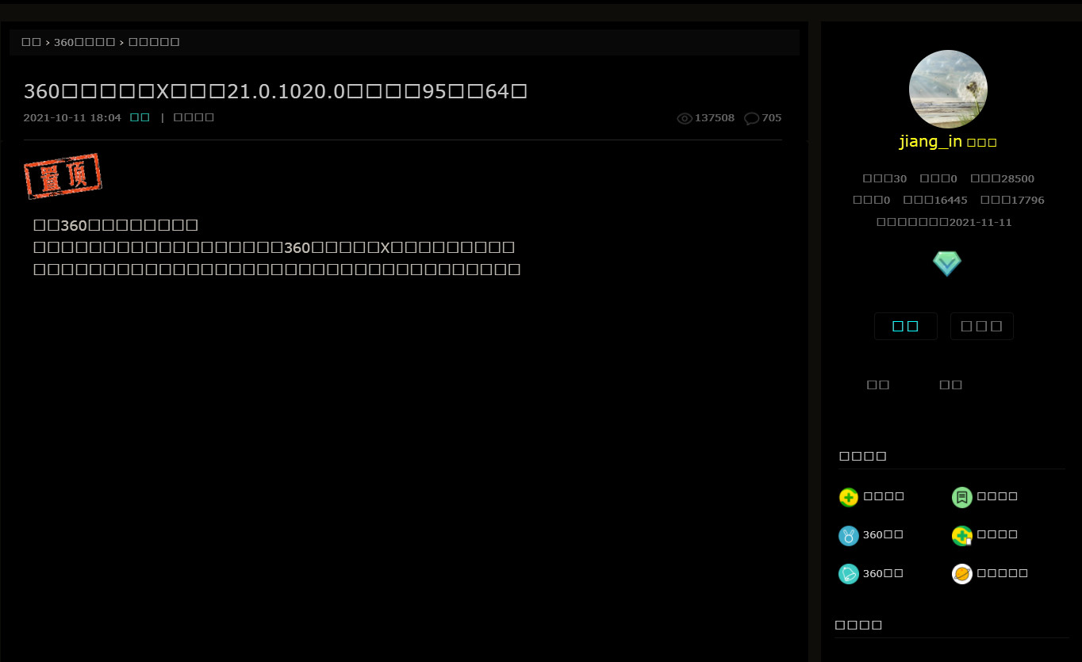1082x662 pixels.
Task: Open the breadcrumb item starting with 360
Action: 84,42
